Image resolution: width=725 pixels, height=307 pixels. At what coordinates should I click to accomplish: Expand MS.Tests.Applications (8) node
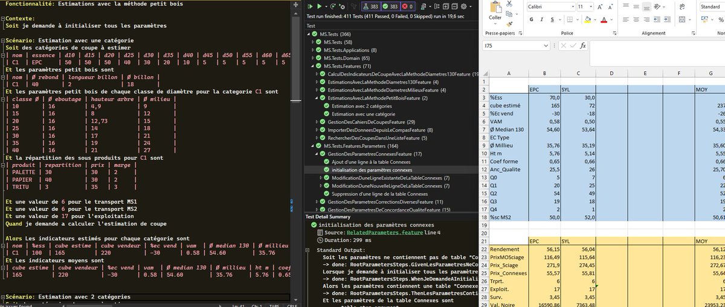pos(314,50)
